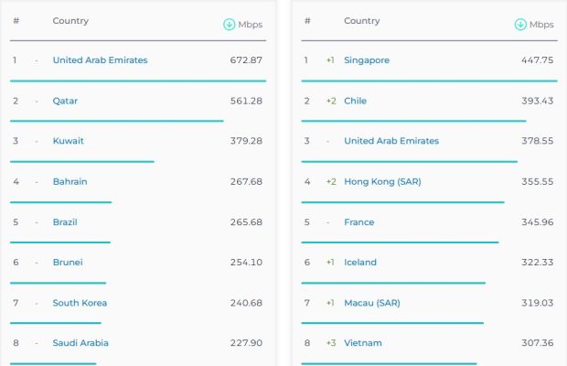Screen dimensions: 567x366
Task: Click the +2 rank change beside Hong Kong
Action: 331,181
